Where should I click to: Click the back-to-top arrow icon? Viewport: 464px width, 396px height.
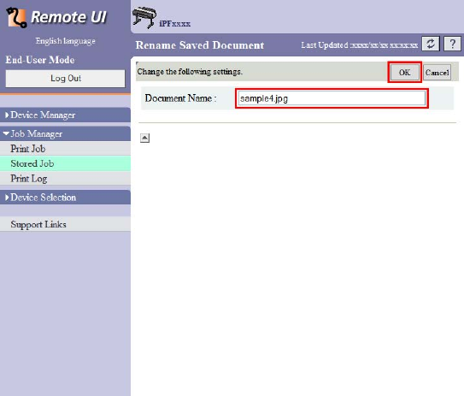pos(144,138)
